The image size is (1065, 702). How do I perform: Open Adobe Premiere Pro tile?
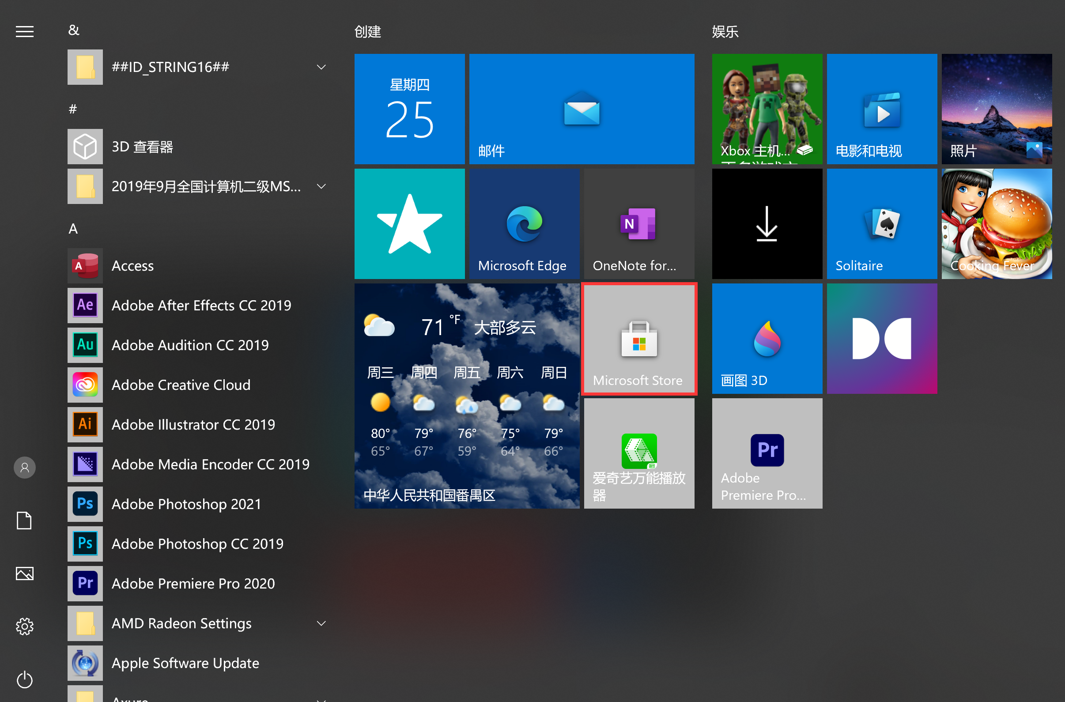click(767, 453)
